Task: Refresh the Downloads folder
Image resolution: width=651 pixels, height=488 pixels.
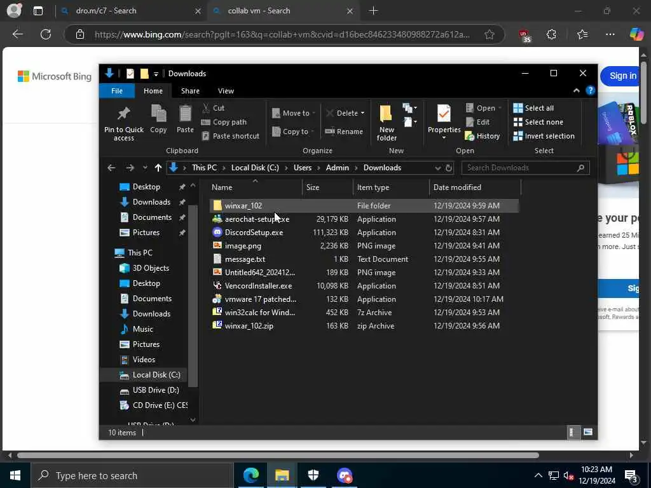Action: [448, 168]
